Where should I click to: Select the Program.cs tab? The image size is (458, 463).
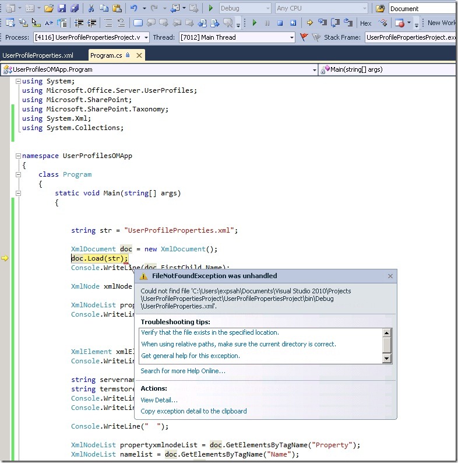105,55
